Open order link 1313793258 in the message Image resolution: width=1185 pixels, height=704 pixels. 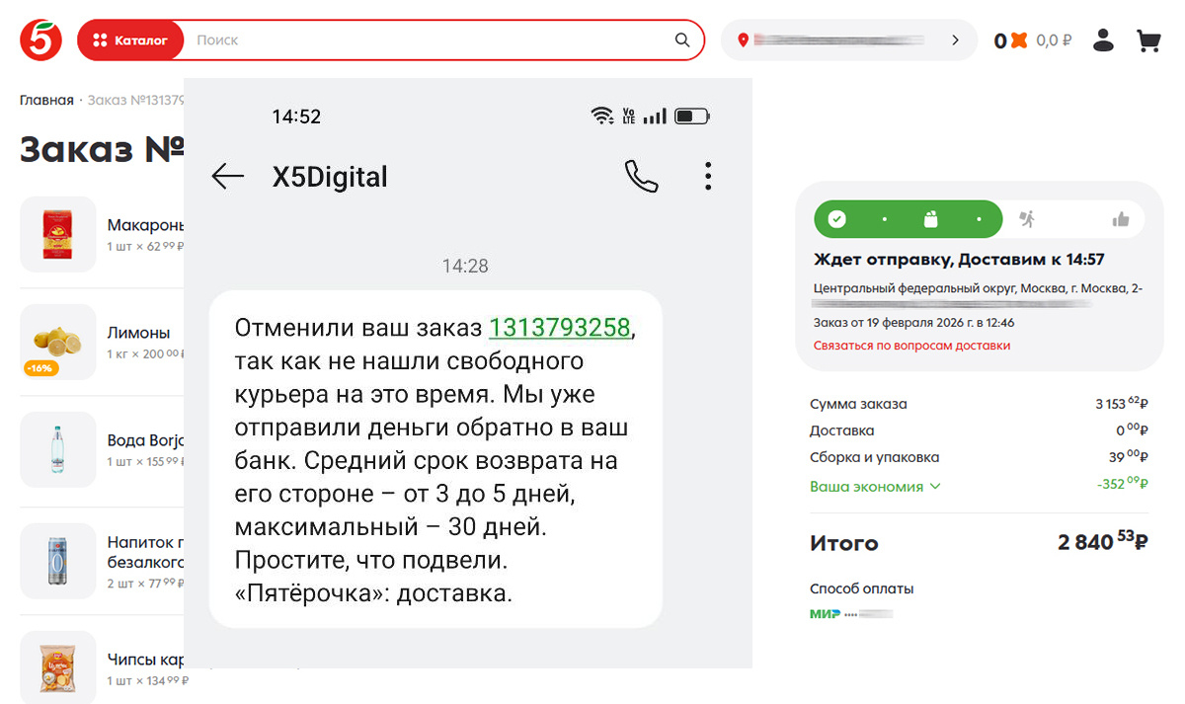click(x=560, y=327)
